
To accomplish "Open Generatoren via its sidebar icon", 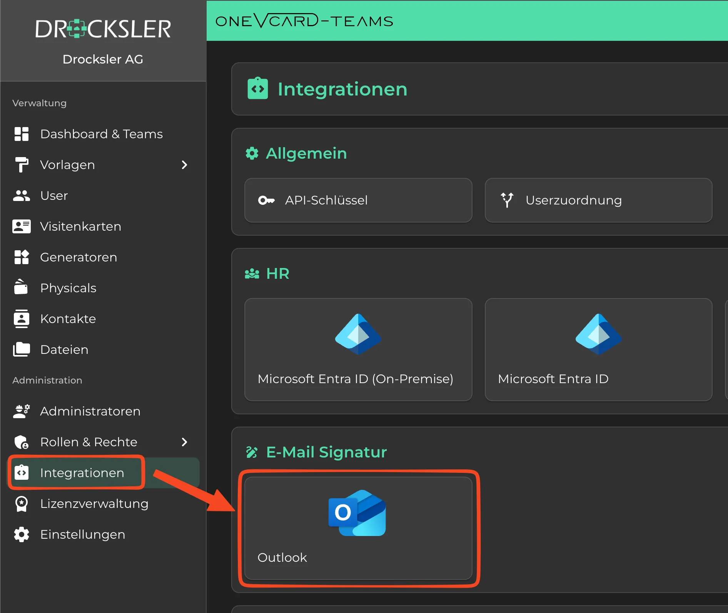I will coord(21,257).
